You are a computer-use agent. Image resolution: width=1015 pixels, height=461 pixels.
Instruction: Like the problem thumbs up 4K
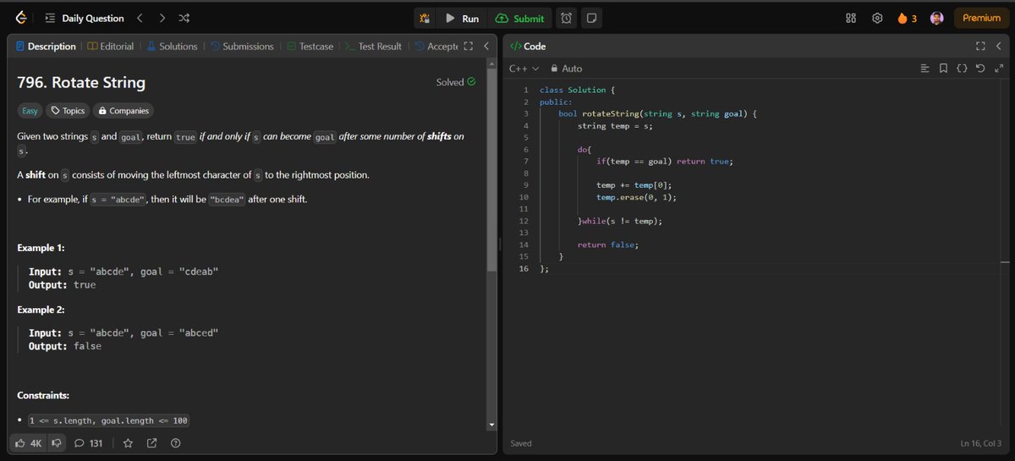pyautogui.click(x=28, y=442)
